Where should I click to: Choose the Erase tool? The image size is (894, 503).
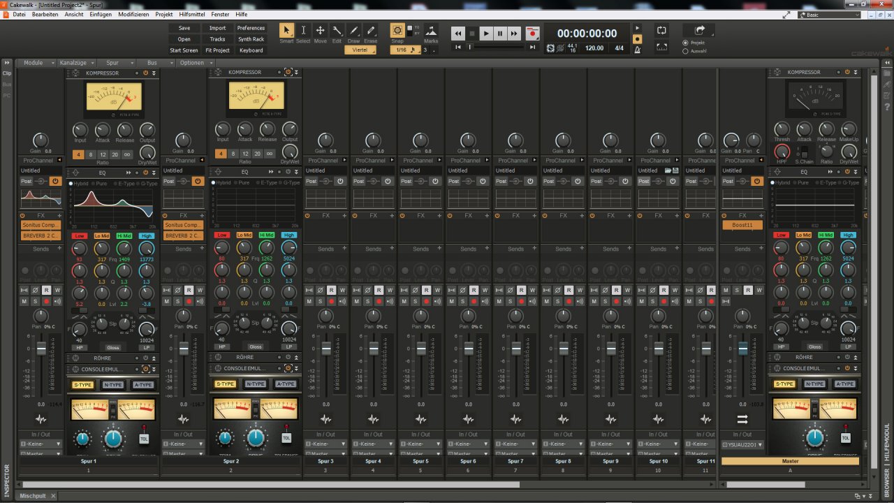pos(370,31)
